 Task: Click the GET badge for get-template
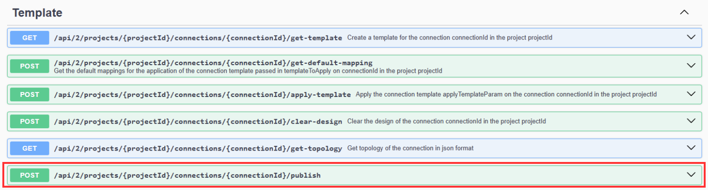pyautogui.click(x=29, y=38)
